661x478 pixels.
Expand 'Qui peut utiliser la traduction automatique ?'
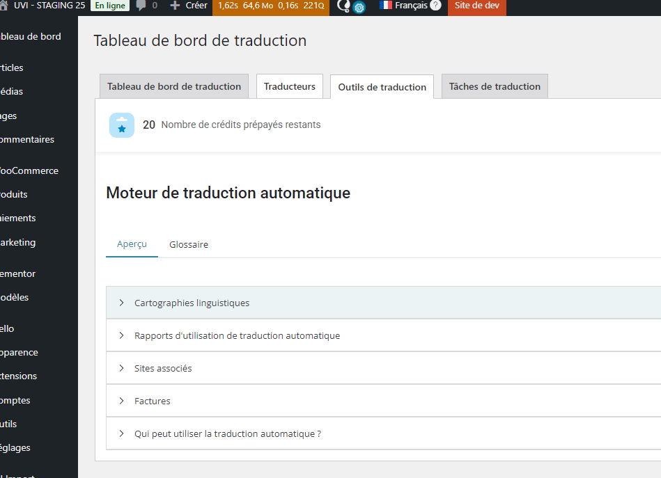pyautogui.click(x=227, y=433)
